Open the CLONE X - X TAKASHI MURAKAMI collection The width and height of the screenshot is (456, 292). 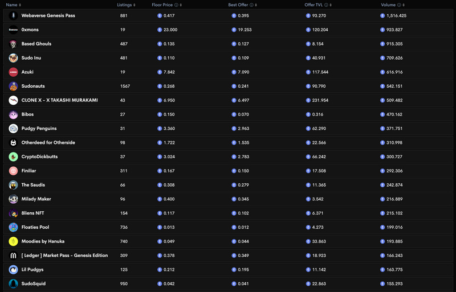coord(59,100)
